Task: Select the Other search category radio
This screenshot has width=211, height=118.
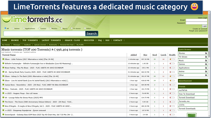Action: click(x=85, y=28)
